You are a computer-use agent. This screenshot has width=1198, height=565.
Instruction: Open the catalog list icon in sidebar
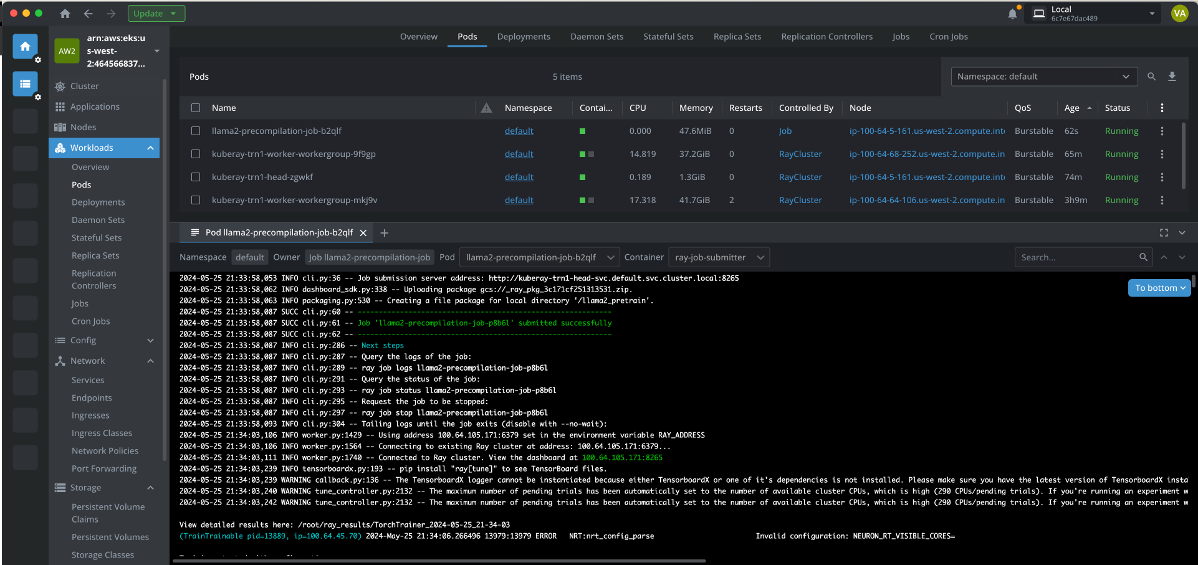(25, 83)
